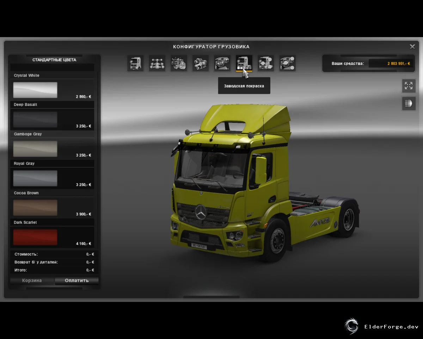Select the chassis configuration icon

tap(157, 63)
